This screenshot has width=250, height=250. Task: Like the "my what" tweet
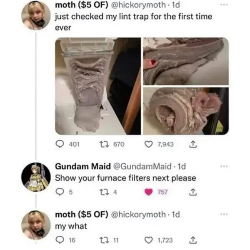point(149,240)
